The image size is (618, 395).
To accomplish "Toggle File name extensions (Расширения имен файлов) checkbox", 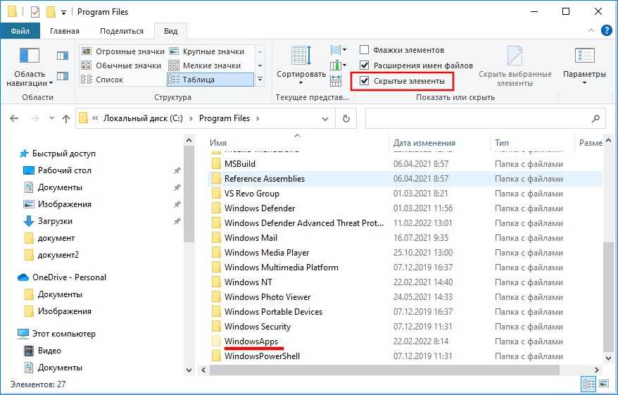I will [x=364, y=65].
